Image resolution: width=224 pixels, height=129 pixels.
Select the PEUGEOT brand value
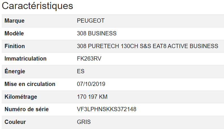pyautogui.click(x=91, y=21)
